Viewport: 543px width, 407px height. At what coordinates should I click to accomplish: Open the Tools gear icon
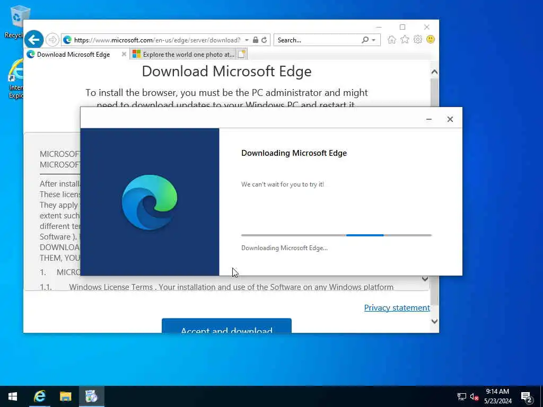pos(418,39)
